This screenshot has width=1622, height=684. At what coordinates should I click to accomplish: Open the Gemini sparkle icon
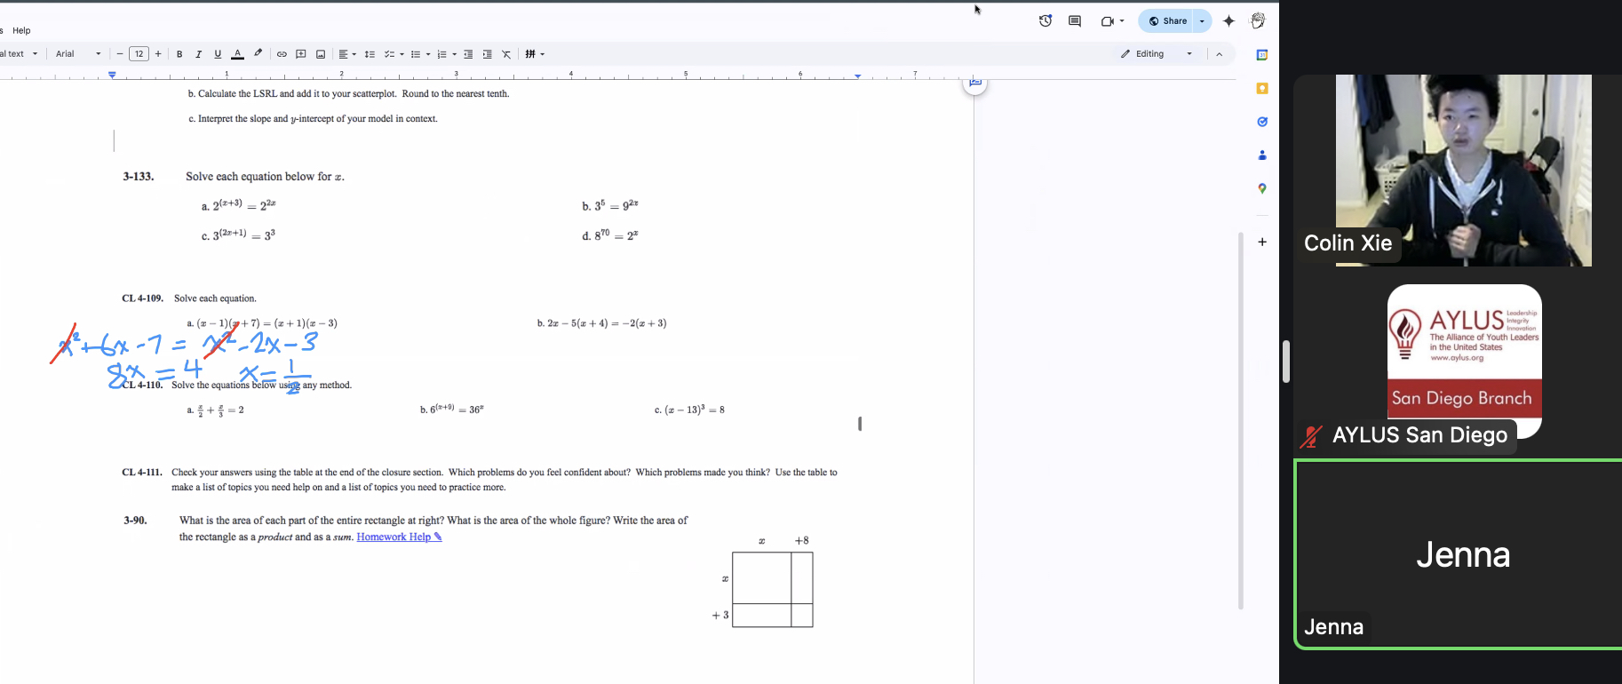[1229, 21]
